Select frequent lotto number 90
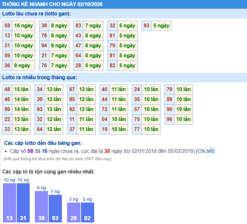The image size is (247, 224). pos(170,109)
